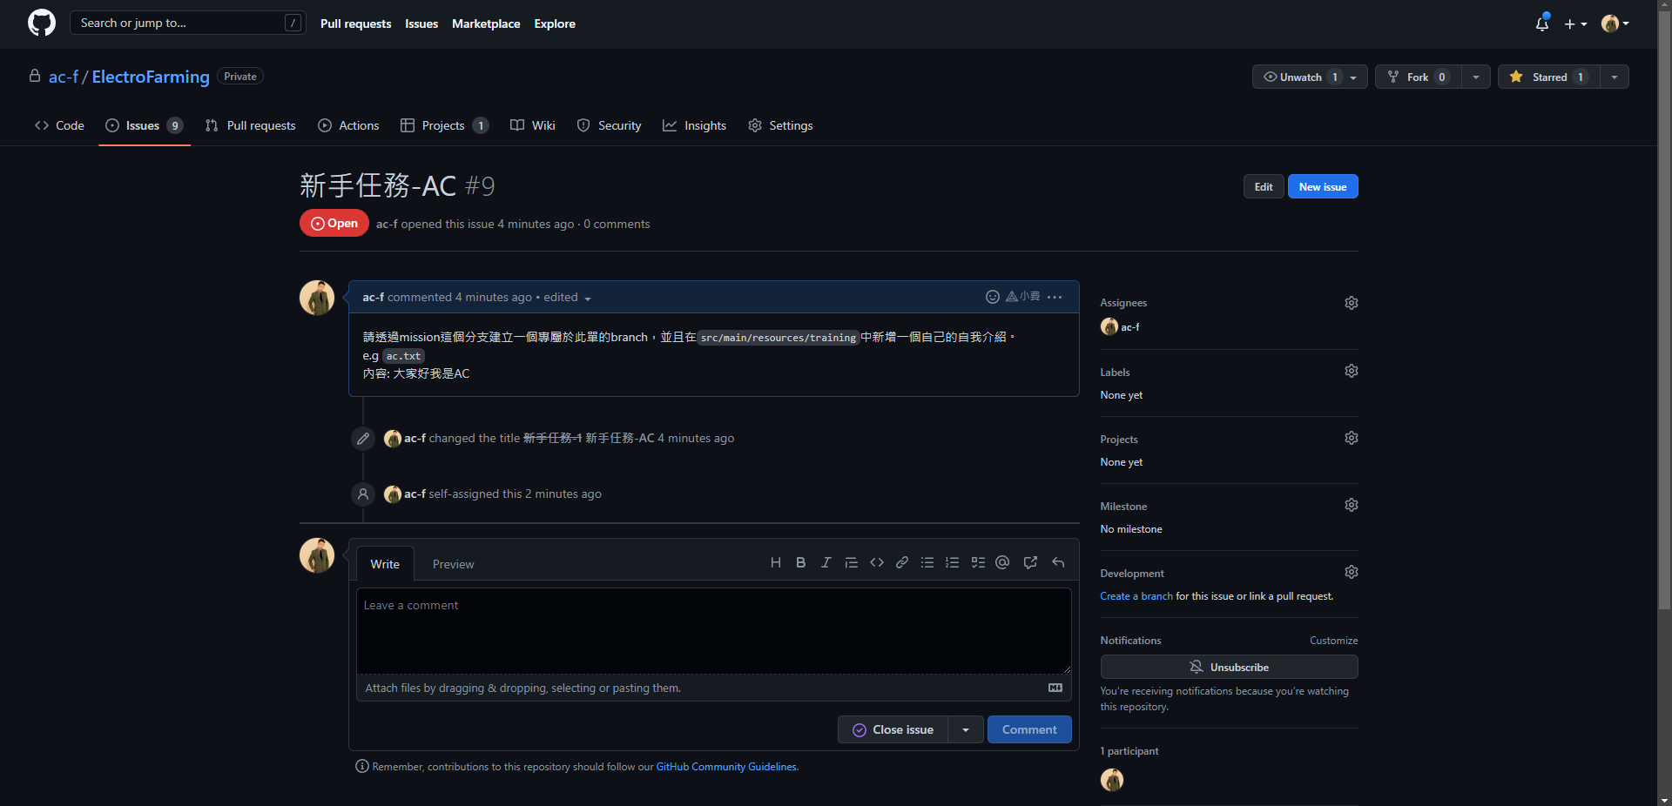Open repository Settings tab
This screenshot has width=1672, height=806.
coord(780,125)
